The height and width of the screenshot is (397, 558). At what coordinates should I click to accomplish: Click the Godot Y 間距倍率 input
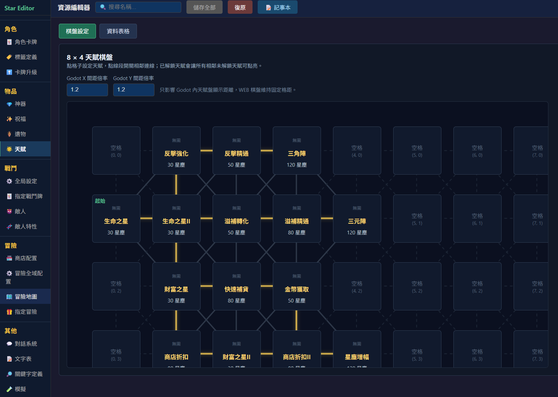(134, 90)
